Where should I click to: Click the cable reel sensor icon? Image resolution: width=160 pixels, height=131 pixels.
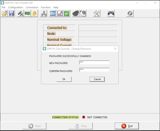click(x=83, y=13)
